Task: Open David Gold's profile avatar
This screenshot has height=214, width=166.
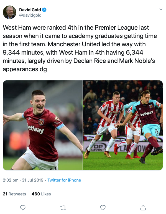Action: pos(9,12)
